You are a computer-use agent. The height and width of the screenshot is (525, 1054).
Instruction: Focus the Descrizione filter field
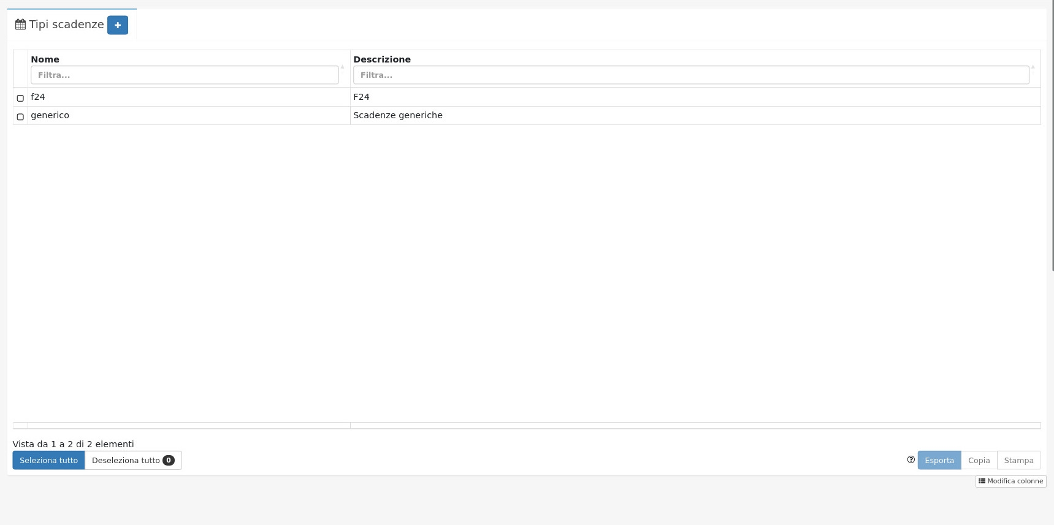point(690,75)
